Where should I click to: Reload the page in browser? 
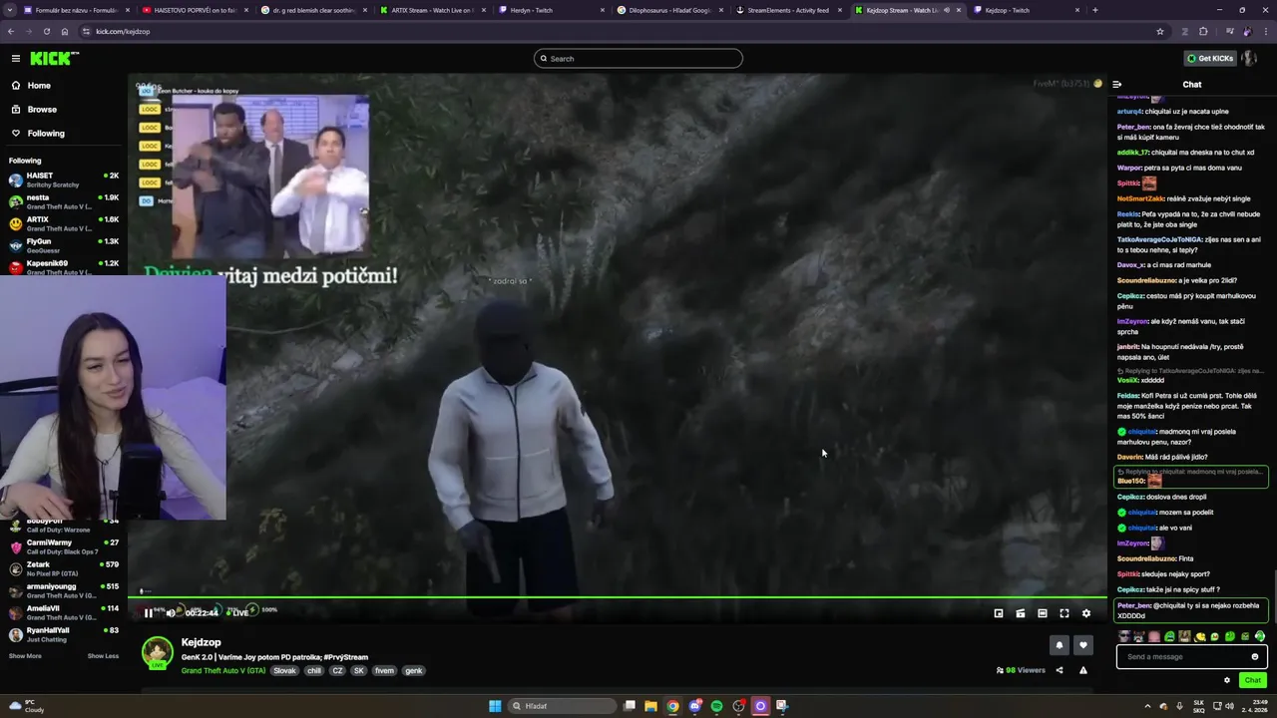click(46, 31)
